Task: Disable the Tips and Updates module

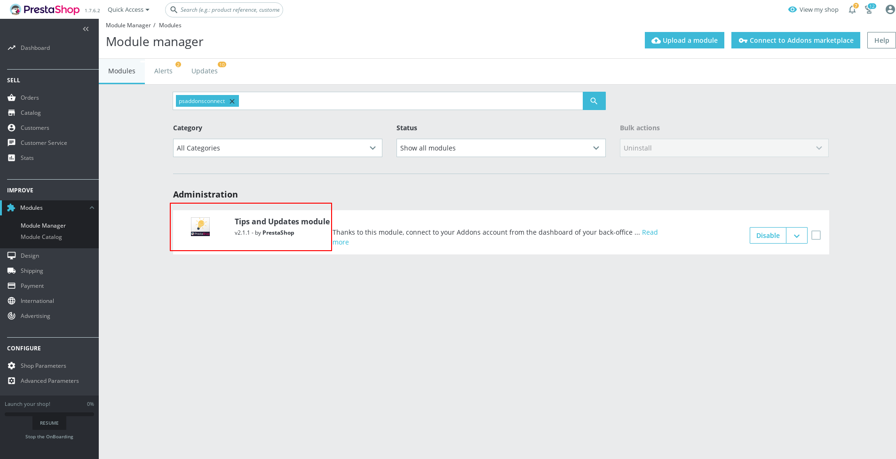Action: 768,236
